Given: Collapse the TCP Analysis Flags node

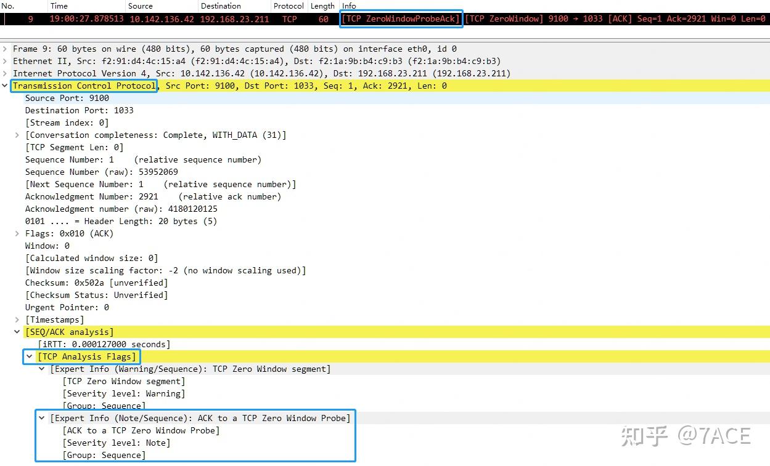Looking at the screenshot, I should coord(29,356).
